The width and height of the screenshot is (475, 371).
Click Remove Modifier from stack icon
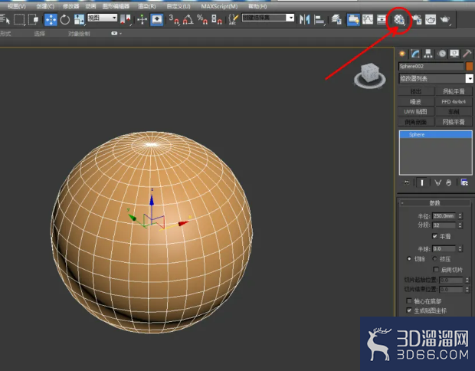[449, 182]
